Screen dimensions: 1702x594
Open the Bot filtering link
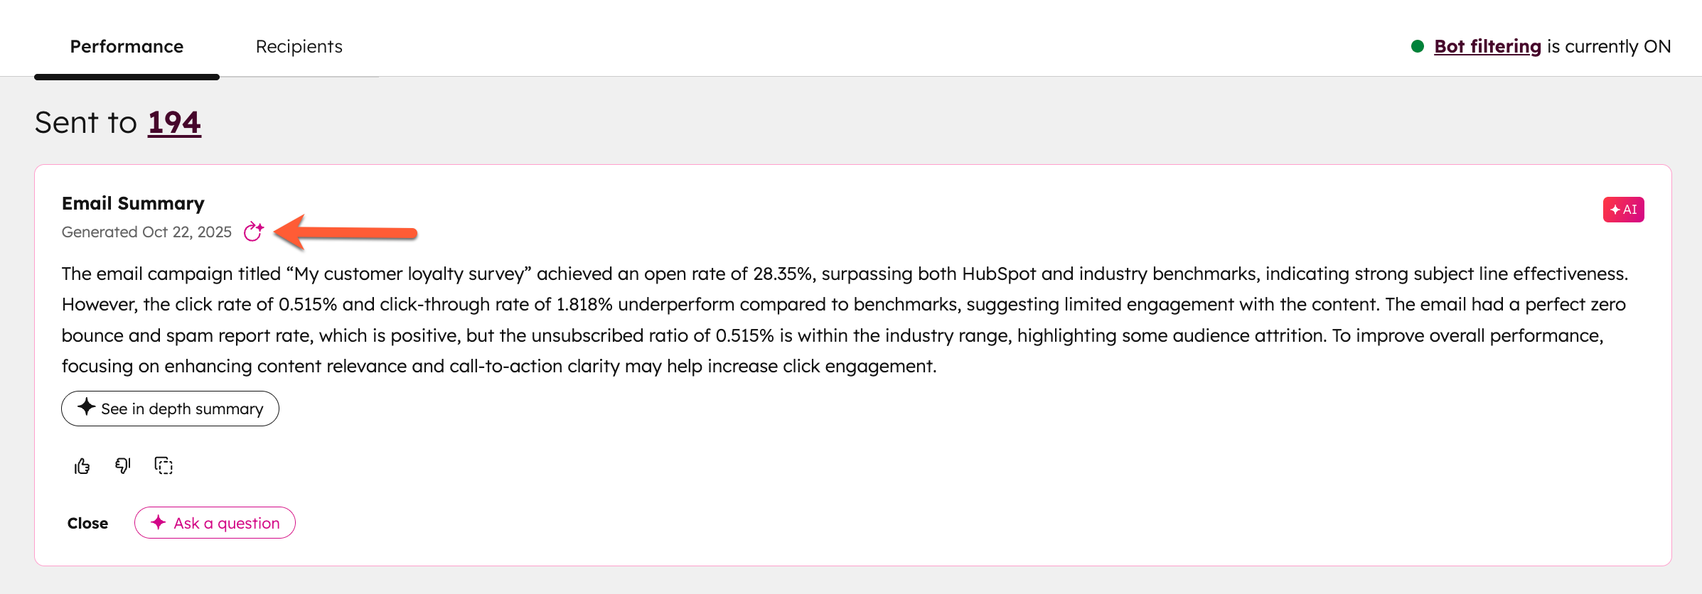1487,47
